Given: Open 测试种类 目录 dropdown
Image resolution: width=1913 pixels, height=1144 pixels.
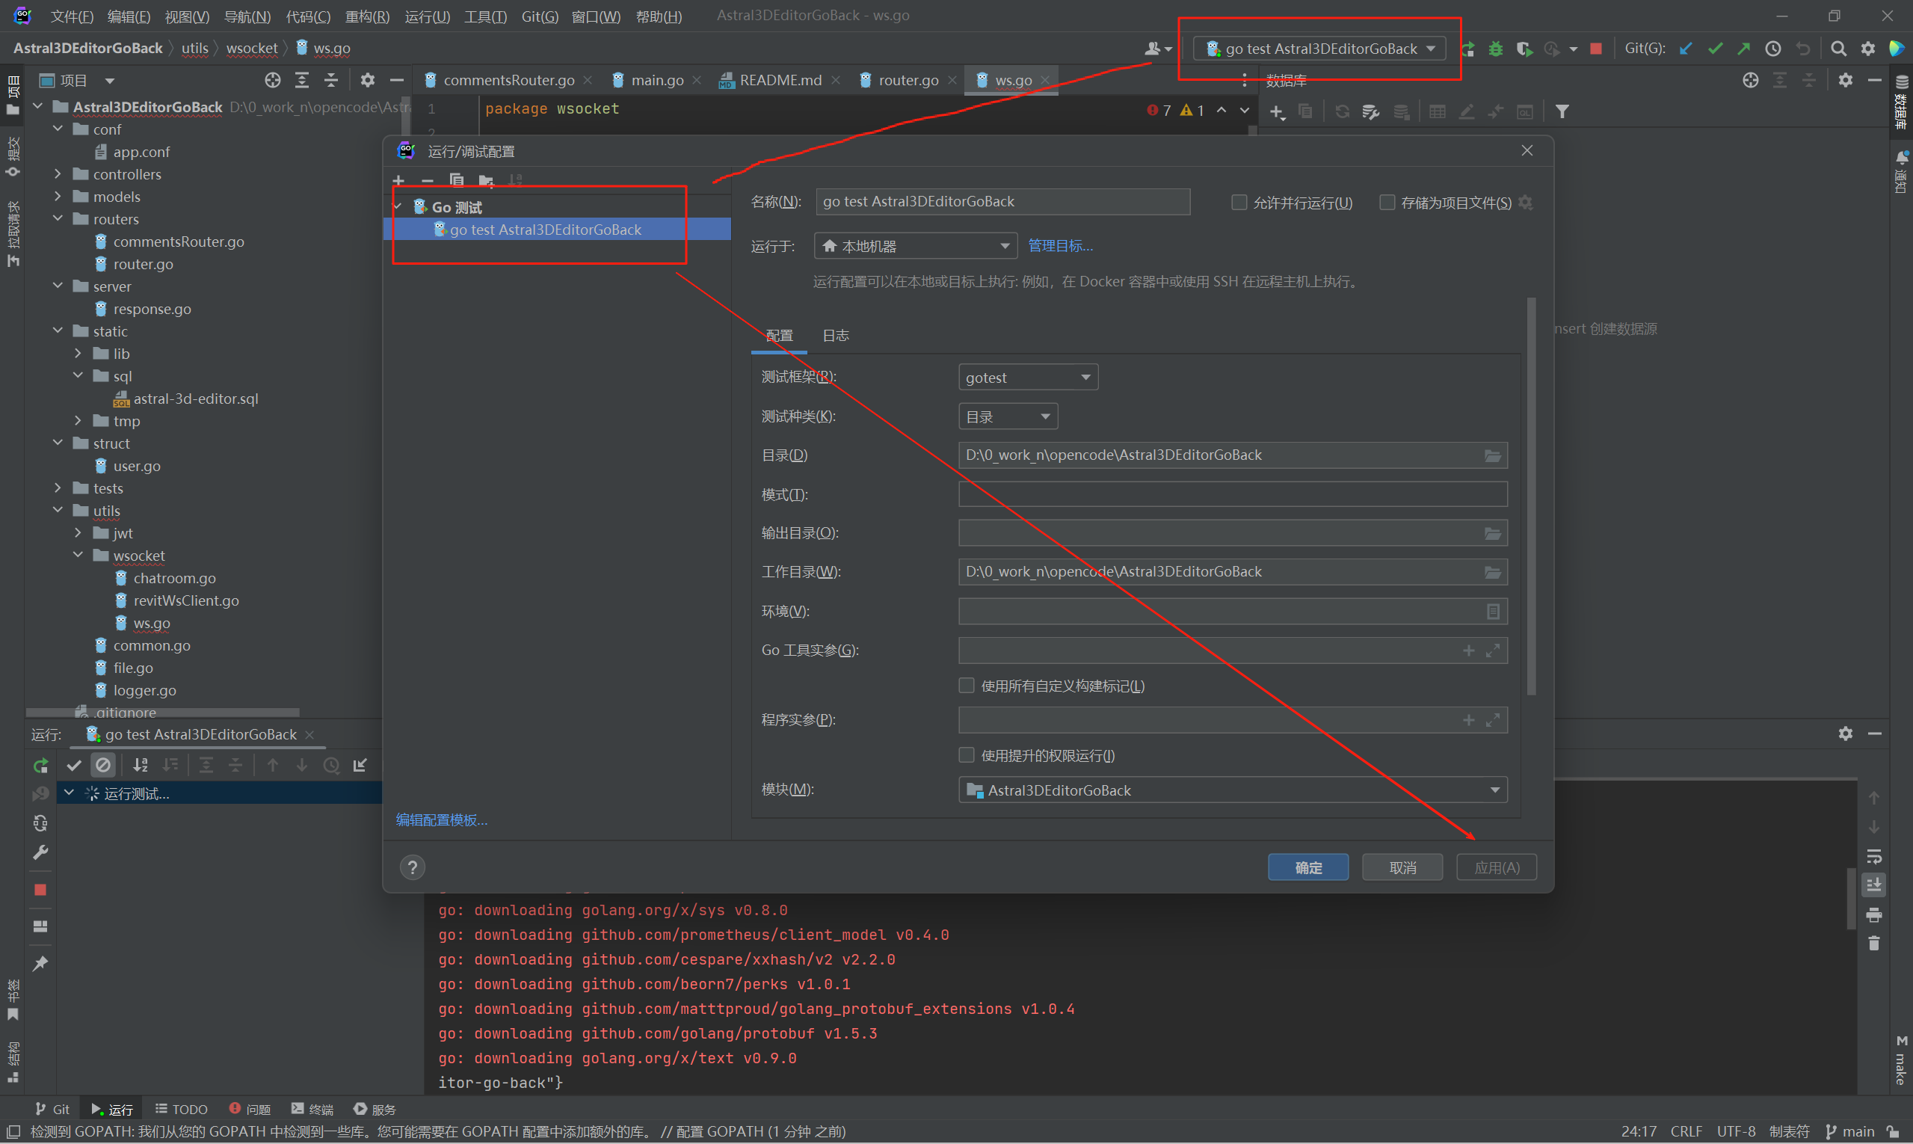Looking at the screenshot, I should [x=1008, y=416].
